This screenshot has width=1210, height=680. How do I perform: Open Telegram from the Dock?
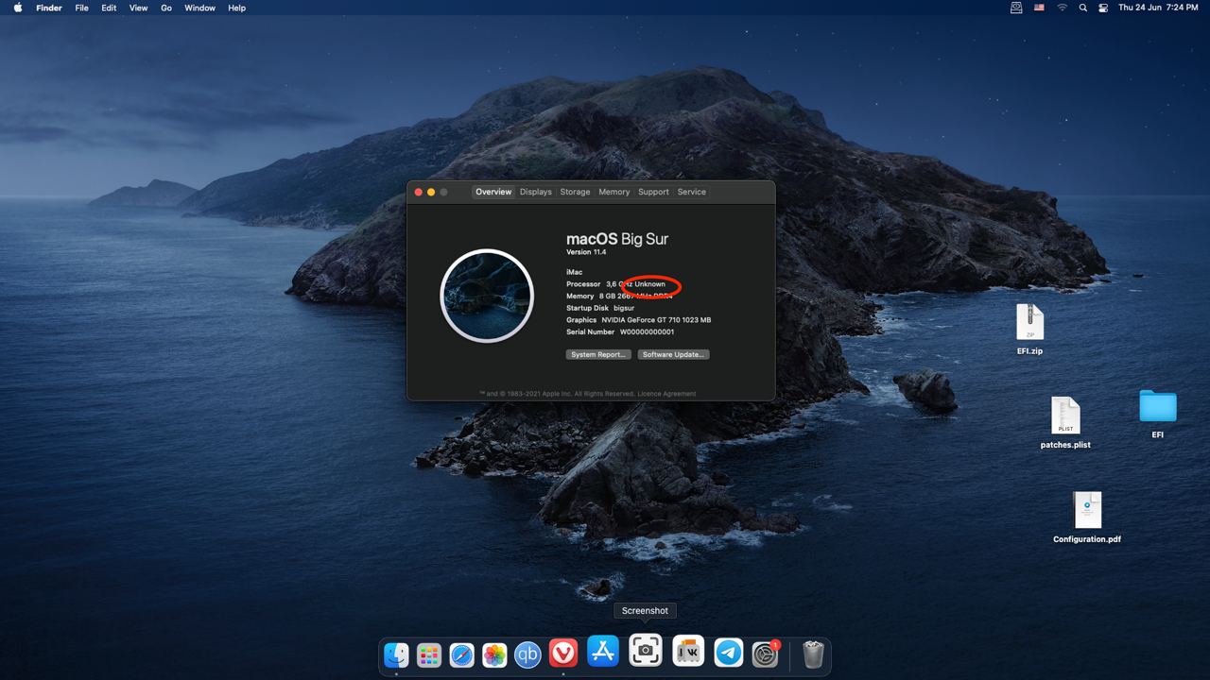click(x=729, y=654)
